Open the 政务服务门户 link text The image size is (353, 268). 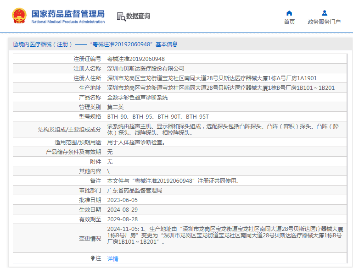324,22
